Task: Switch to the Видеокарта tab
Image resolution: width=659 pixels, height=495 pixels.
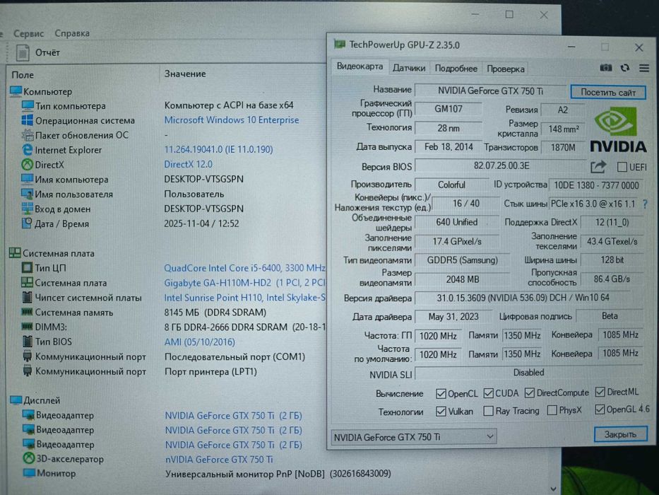Action: tap(360, 66)
